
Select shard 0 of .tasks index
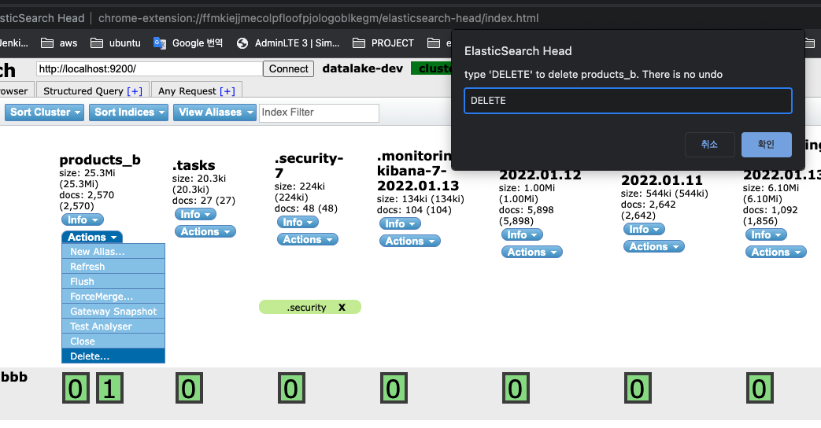pos(188,388)
